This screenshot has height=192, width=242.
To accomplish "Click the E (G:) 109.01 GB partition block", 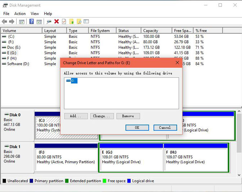I will [131, 158].
